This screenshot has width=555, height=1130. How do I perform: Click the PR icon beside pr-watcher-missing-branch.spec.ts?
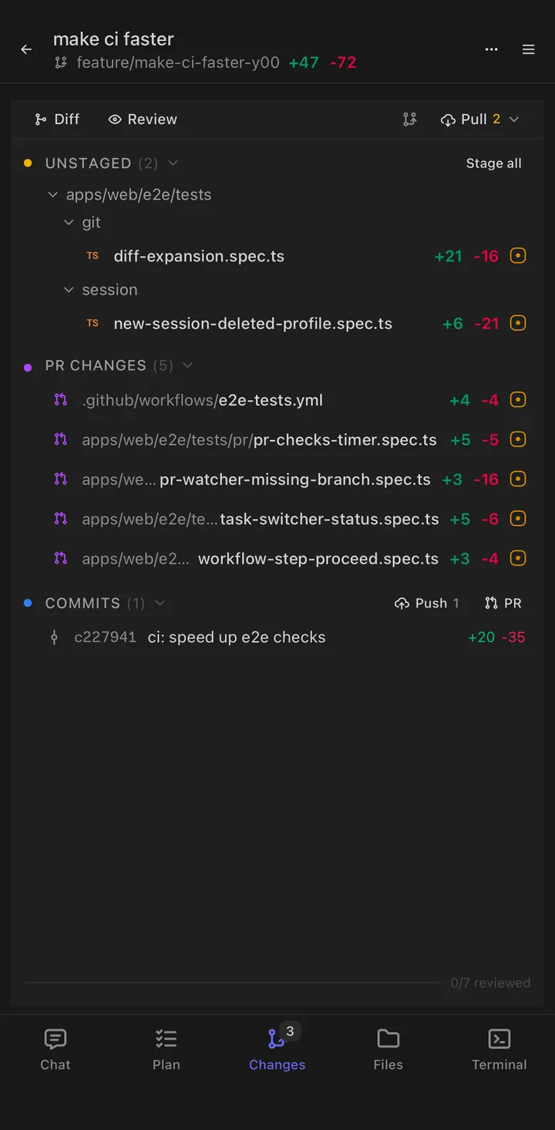[61, 479]
